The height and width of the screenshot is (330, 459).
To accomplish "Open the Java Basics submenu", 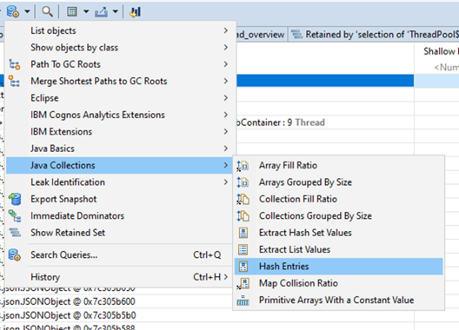I will [119, 148].
